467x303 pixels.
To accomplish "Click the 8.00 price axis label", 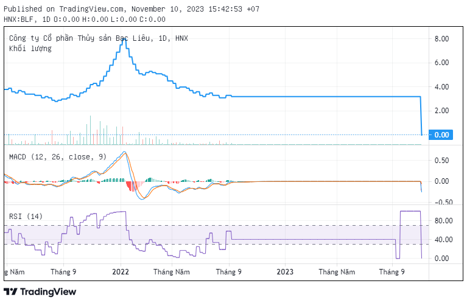I will click(441, 39).
